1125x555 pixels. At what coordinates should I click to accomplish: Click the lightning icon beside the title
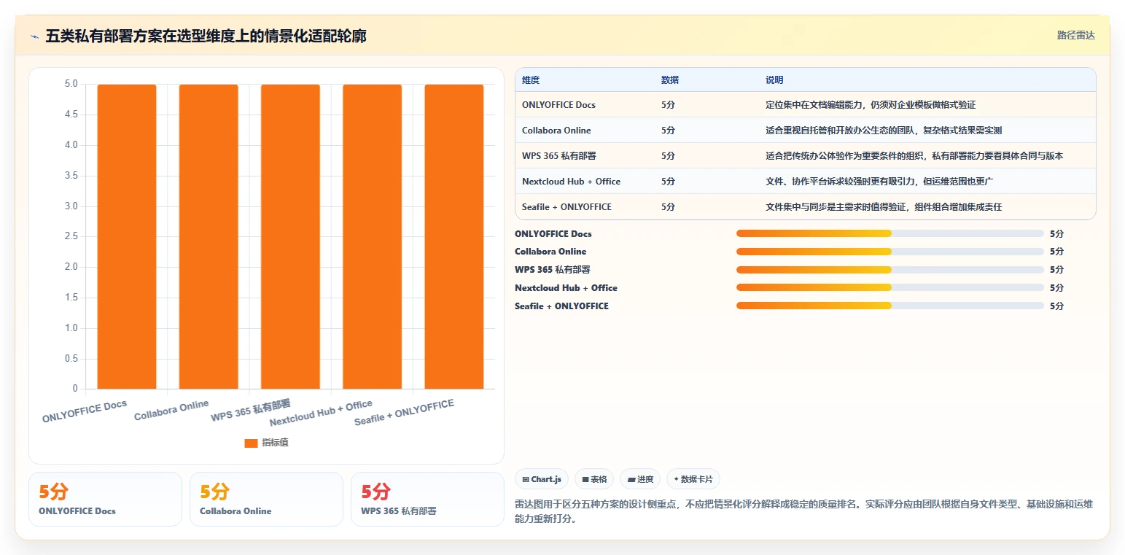coord(34,36)
